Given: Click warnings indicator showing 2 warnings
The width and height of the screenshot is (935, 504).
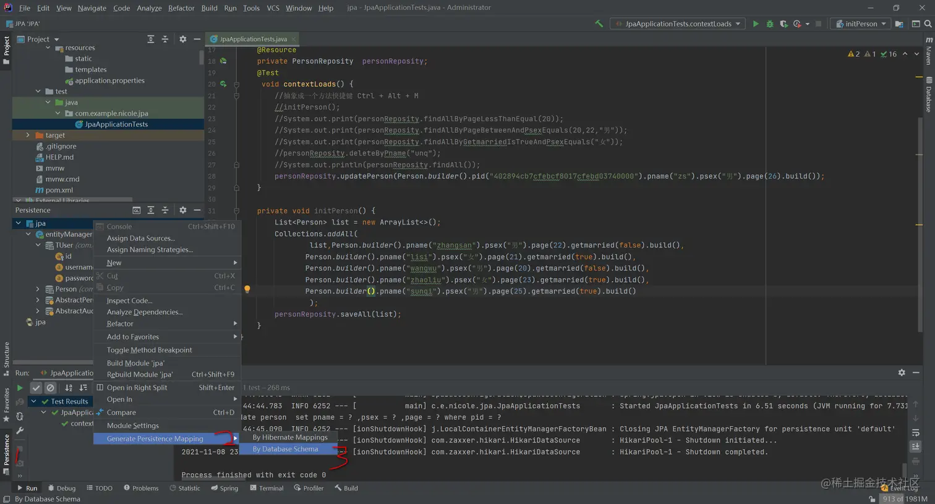Looking at the screenshot, I should coord(854,54).
